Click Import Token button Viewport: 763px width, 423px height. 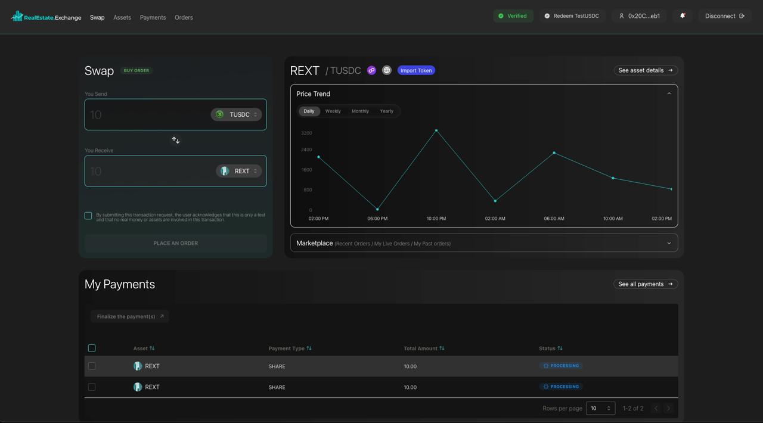click(x=416, y=70)
